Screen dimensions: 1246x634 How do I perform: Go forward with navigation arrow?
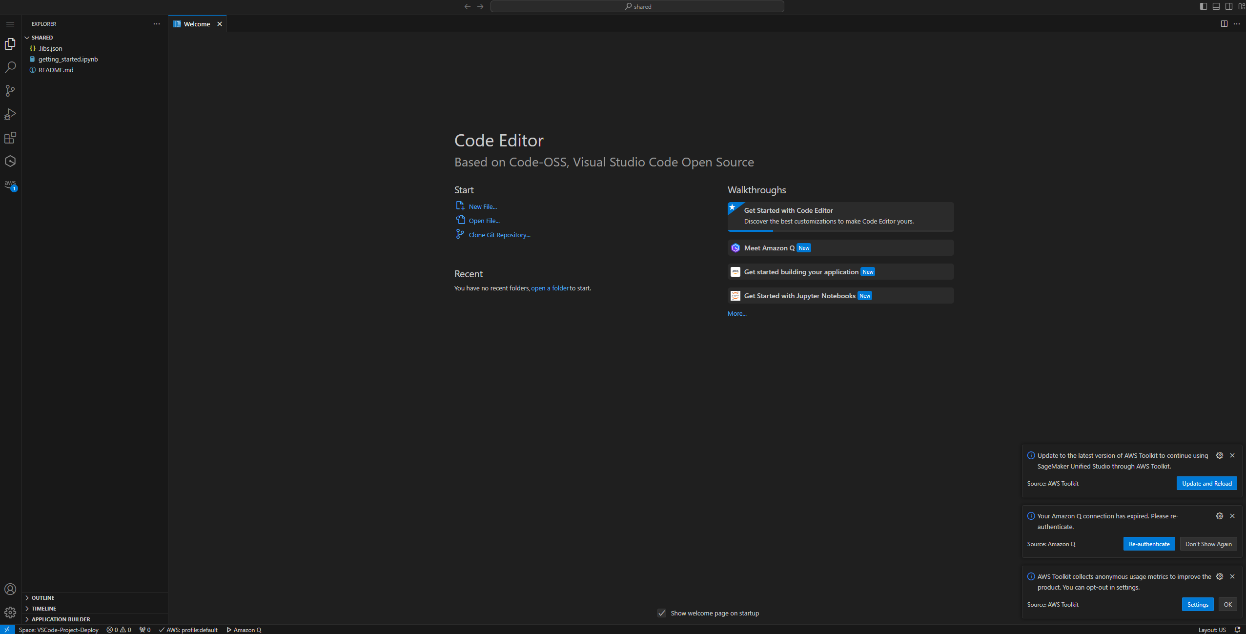click(480, 6)
